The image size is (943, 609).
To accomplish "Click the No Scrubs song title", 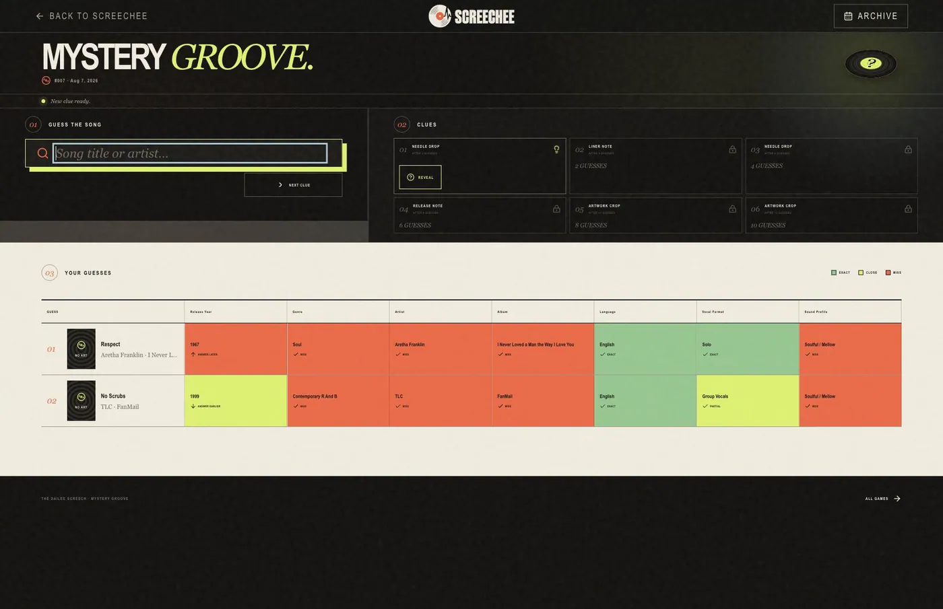I will 113,396.
